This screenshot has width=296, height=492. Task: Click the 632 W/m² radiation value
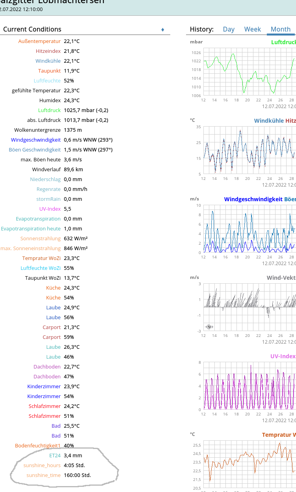[x=76, y=238]
